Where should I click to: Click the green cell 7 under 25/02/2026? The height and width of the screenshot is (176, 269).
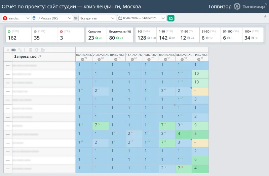click(x=101, y=126)
